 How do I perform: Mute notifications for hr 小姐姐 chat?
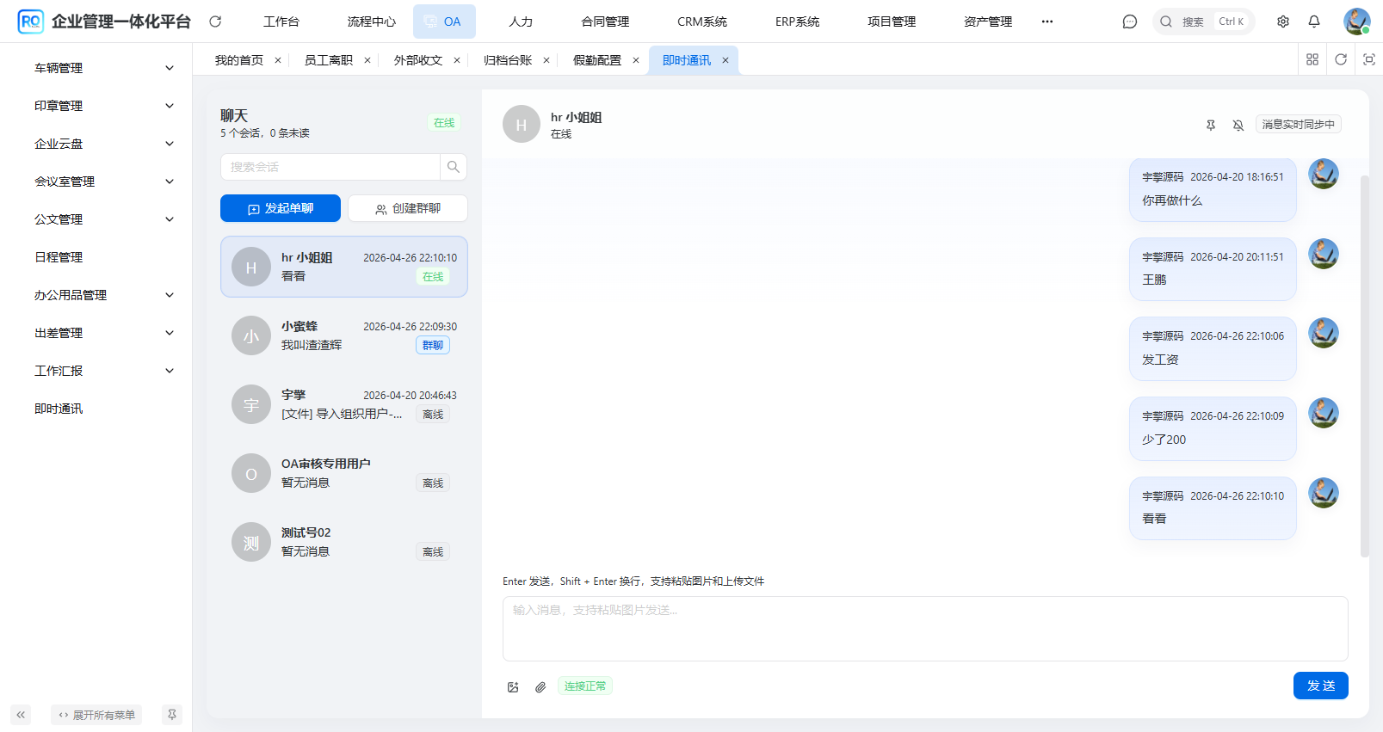coord(1238,125)
